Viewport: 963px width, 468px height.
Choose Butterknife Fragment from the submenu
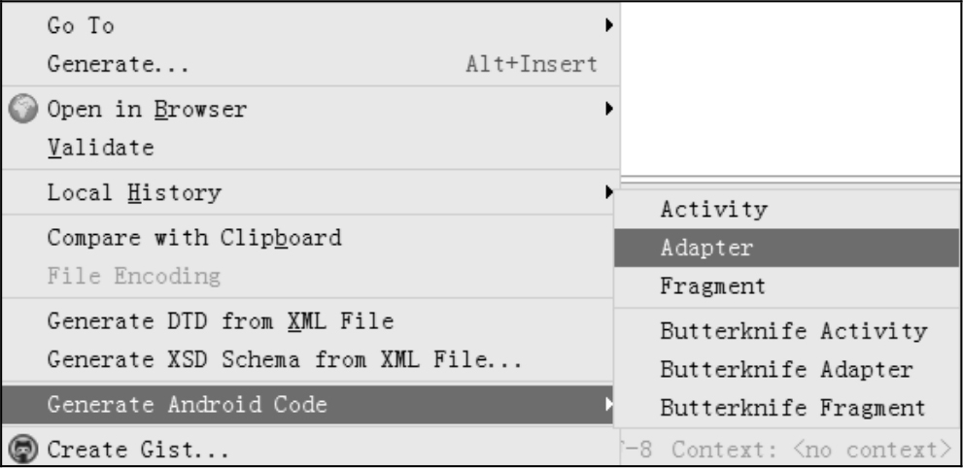pyautogui.click(x=793, y=406)
